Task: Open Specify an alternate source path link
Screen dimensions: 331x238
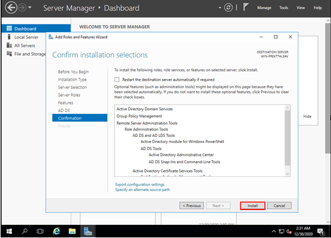Action: tap(142, 190)
